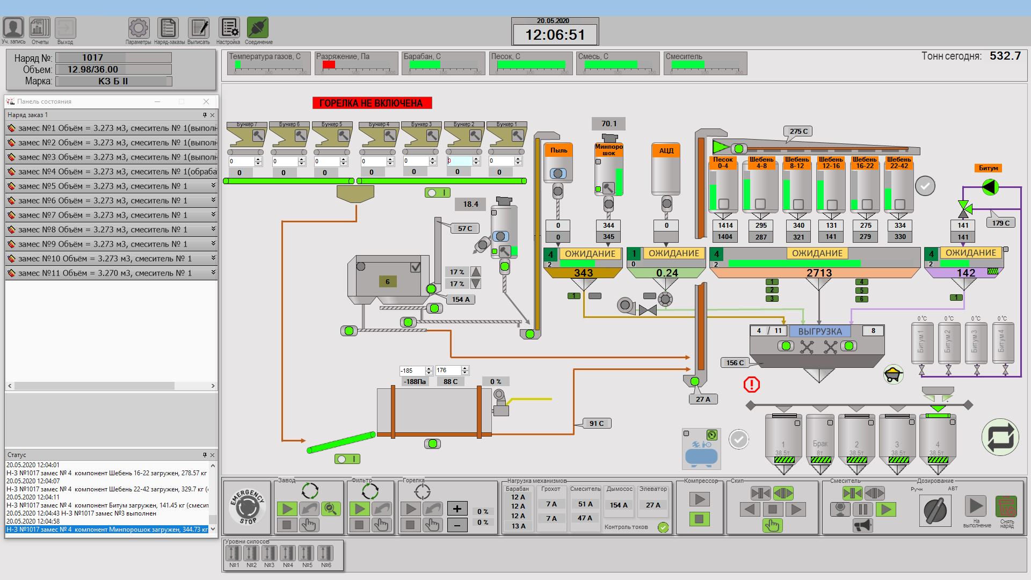Toggle check circle next to Щебень 22-42 bin
The height and width of the screenshot is (580, 1031).
click(x=925, y=186)
